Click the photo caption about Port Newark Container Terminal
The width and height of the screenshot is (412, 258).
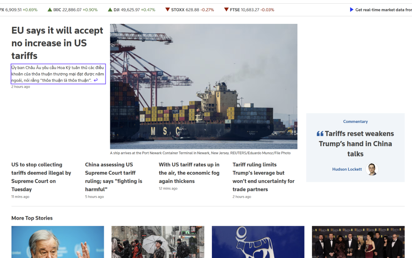200,153
